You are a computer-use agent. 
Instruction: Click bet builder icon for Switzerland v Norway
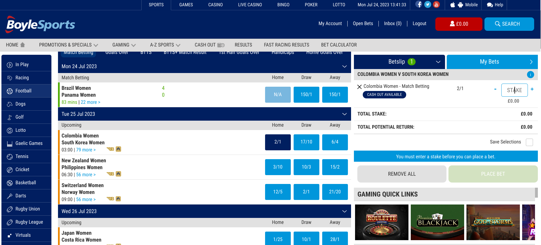coord(110,199)
